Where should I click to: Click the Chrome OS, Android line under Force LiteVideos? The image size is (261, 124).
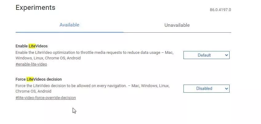(34, 91)
